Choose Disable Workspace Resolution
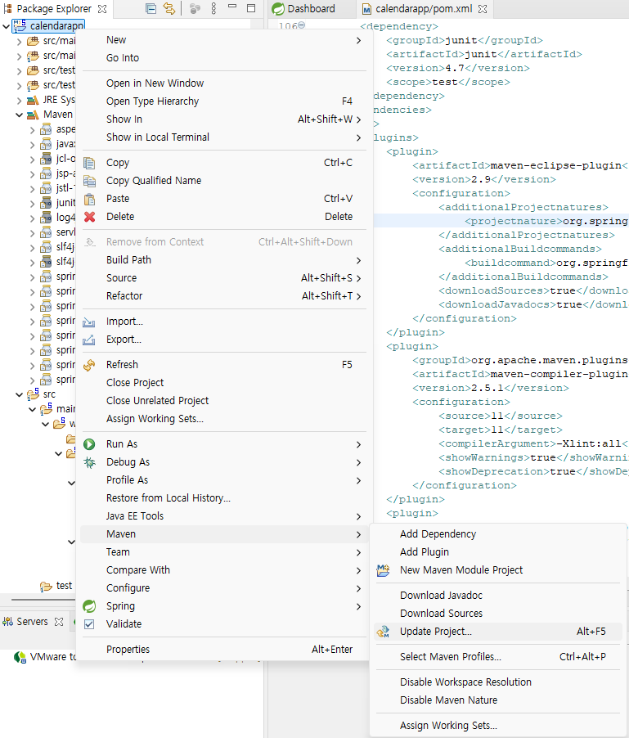 pyautogui.click(x=499, y=682)
